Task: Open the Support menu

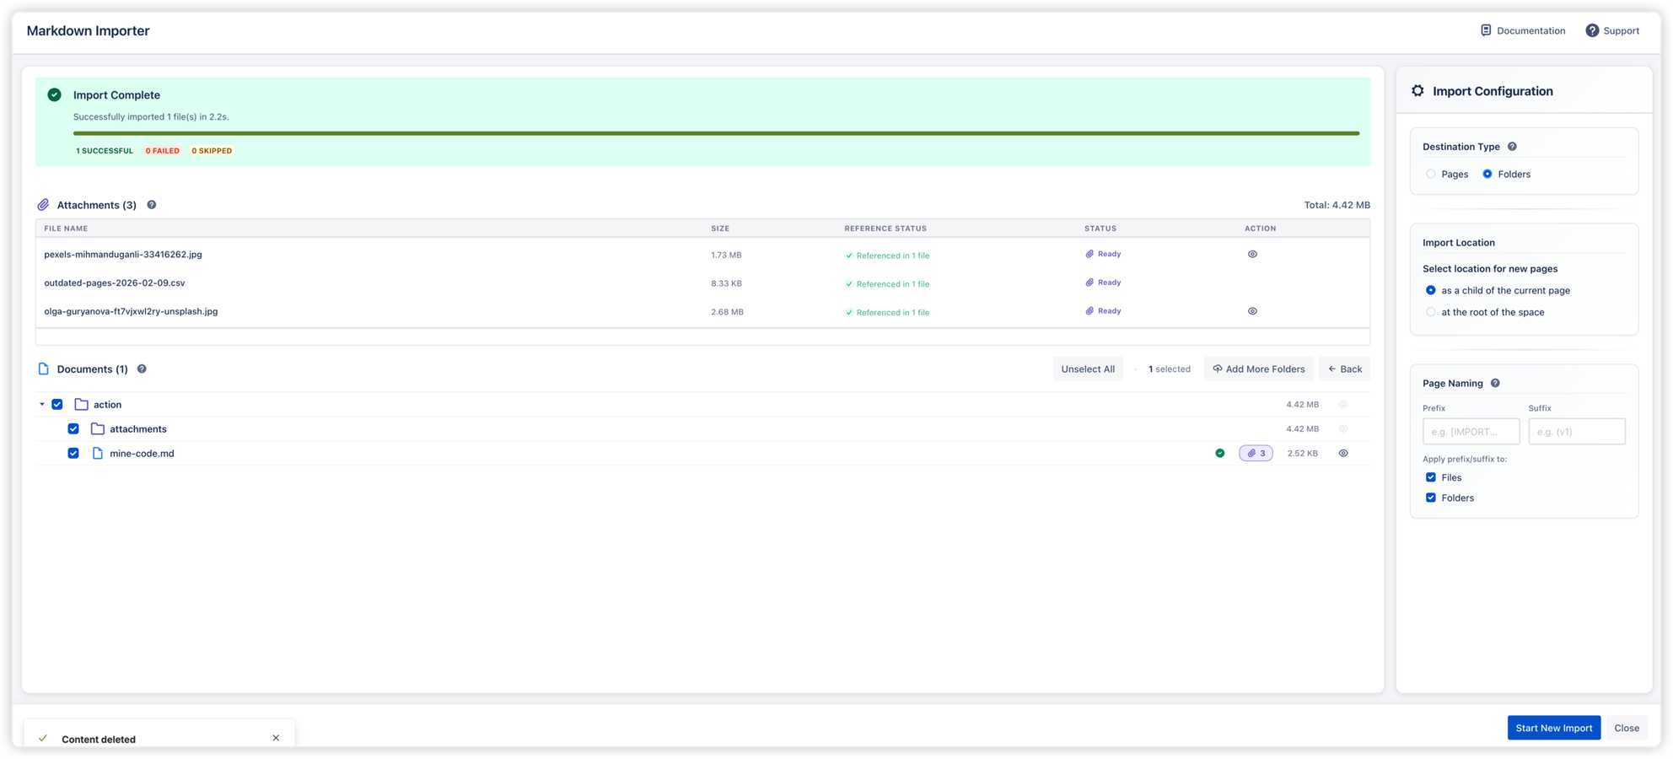Action: (x=1611, y=30)
